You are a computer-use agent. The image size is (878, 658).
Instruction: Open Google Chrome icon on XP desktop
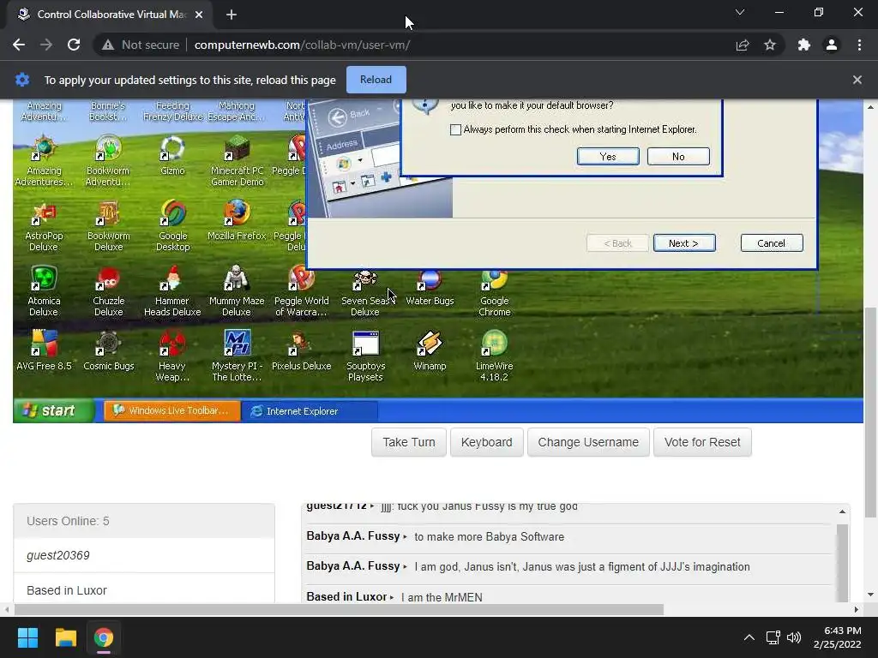coord(495,294)
